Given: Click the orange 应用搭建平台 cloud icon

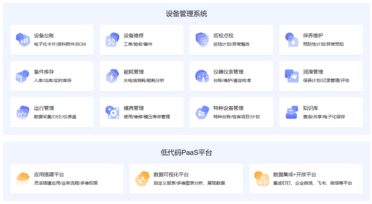Looking at the screenshot, I should pos(23,179).
